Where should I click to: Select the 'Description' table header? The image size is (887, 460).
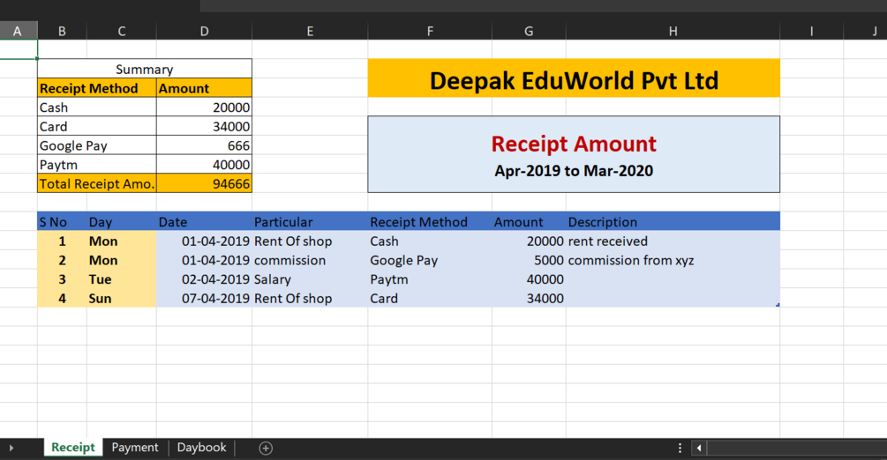coord(673,221)
